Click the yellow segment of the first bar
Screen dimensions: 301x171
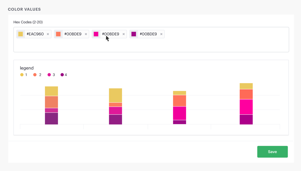tap(51, 91)
